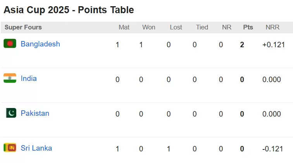
Task: Click the Sri Lanka flag icon
Action: (10, 148)
